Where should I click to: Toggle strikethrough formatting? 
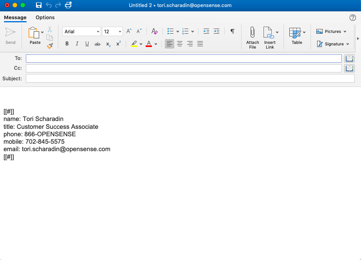(x=97, y=44)
